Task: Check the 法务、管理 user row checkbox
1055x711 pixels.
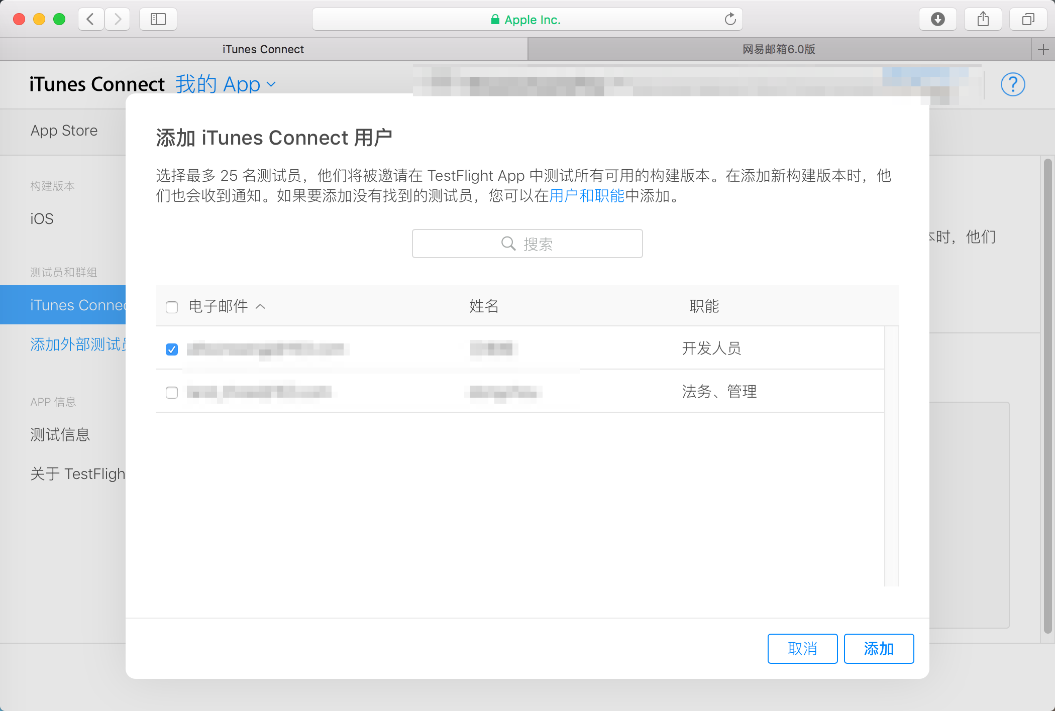Action: 172,392
